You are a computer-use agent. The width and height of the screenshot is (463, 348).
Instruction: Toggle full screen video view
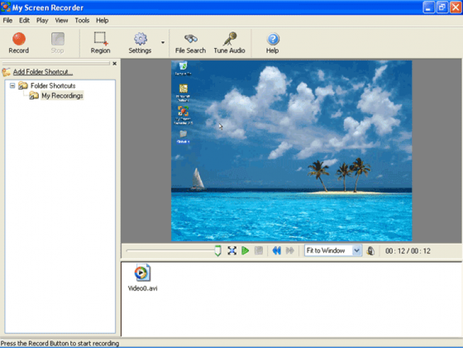tap(232, 250)
